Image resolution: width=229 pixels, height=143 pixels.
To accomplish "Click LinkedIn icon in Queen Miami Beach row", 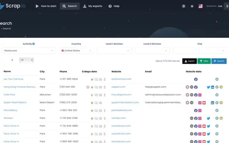I will [213, 103].
